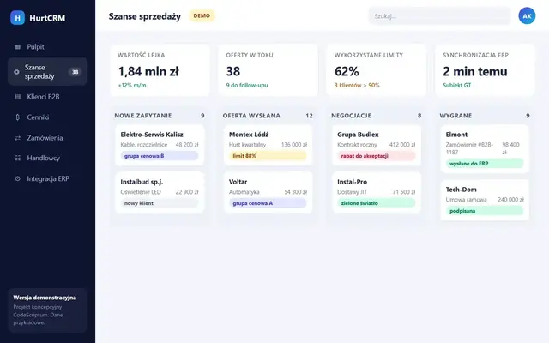Click the 38 badge in sidebar
This screenshot has width=549, height=343.
click(x=75, y=72)
